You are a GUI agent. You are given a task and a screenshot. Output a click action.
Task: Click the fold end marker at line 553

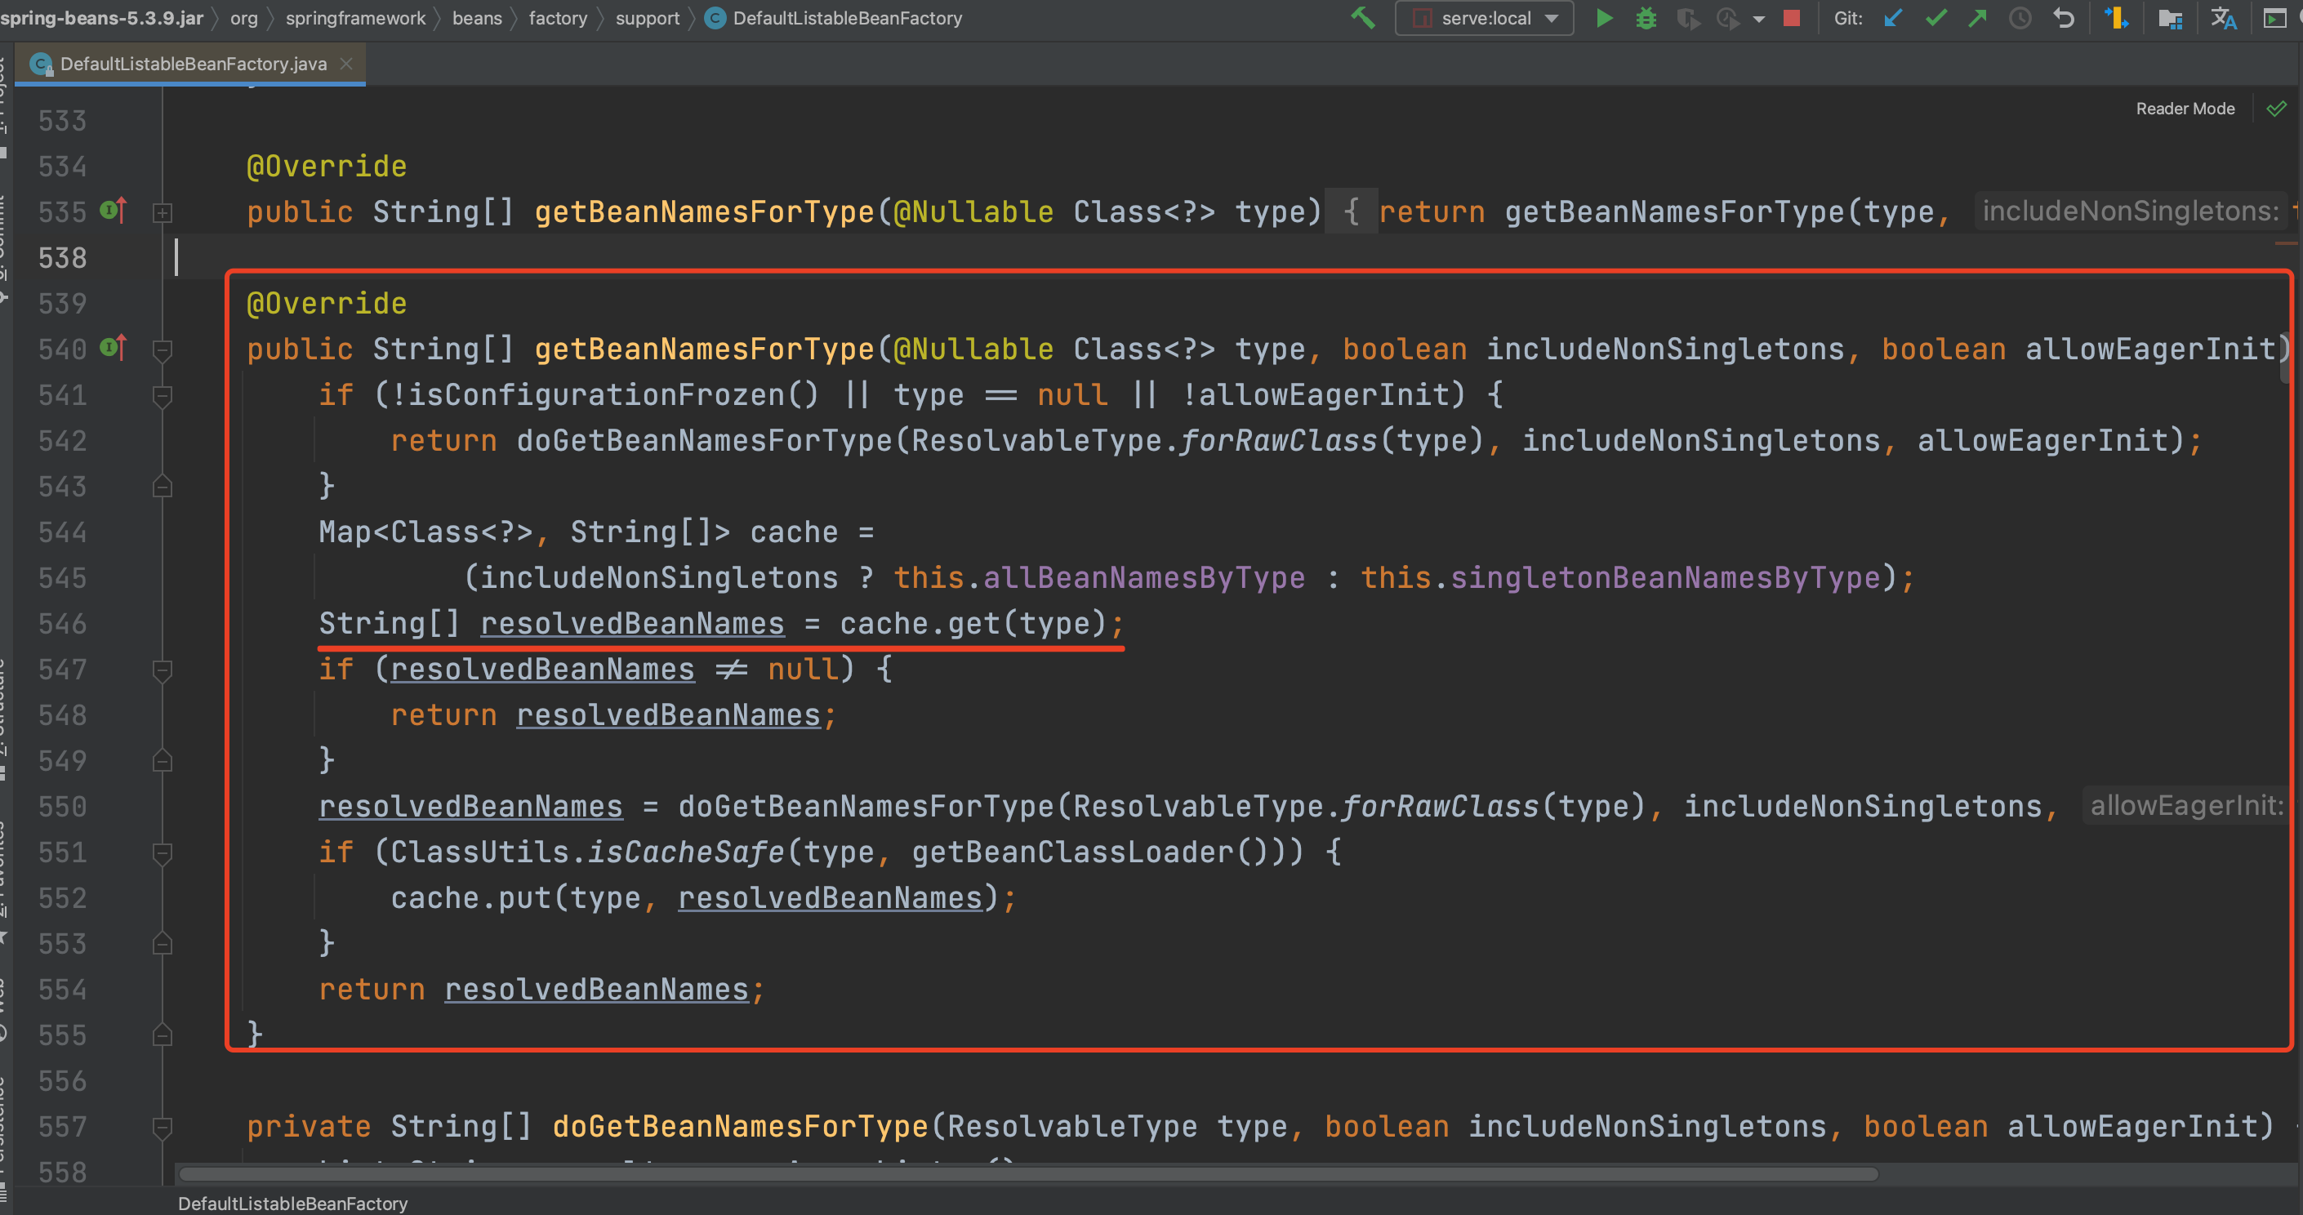point(163,944)
